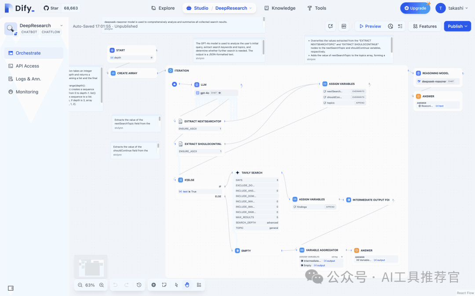
Task: Select ASSIGN VARIABLES node with findings
Action: tap(315, 203)
